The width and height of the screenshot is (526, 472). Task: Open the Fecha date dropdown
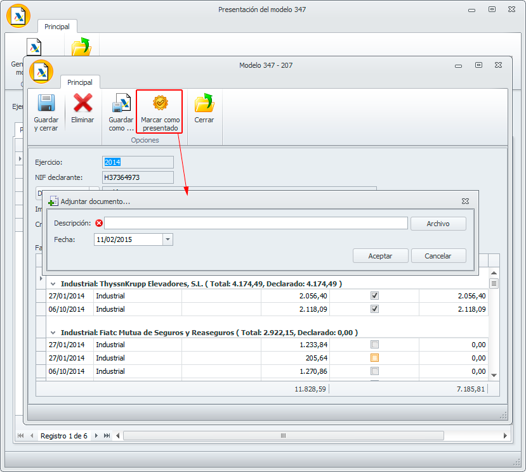[x=168, y=239]
